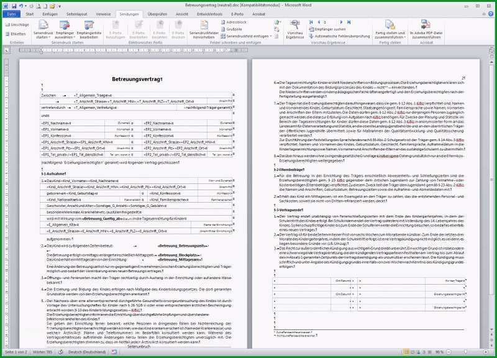The width and height of the screenshot is (497, 358).
Task: Switch to the Entwicklertools tab
Action: pos(209,14)
